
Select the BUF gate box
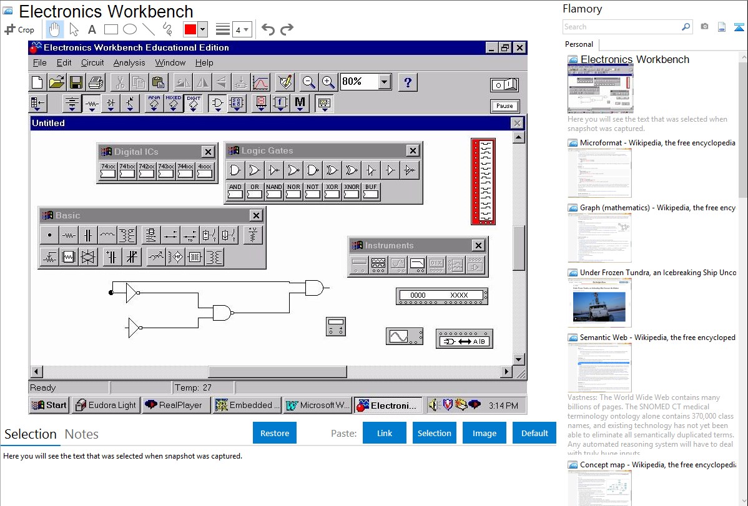pyautogui.click(x=371, y=192)
